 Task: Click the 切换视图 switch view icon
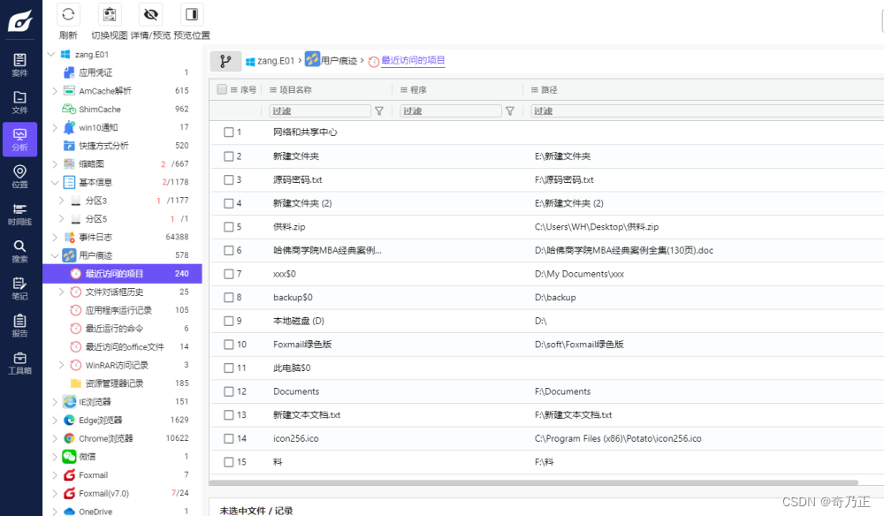pos(110,15)
